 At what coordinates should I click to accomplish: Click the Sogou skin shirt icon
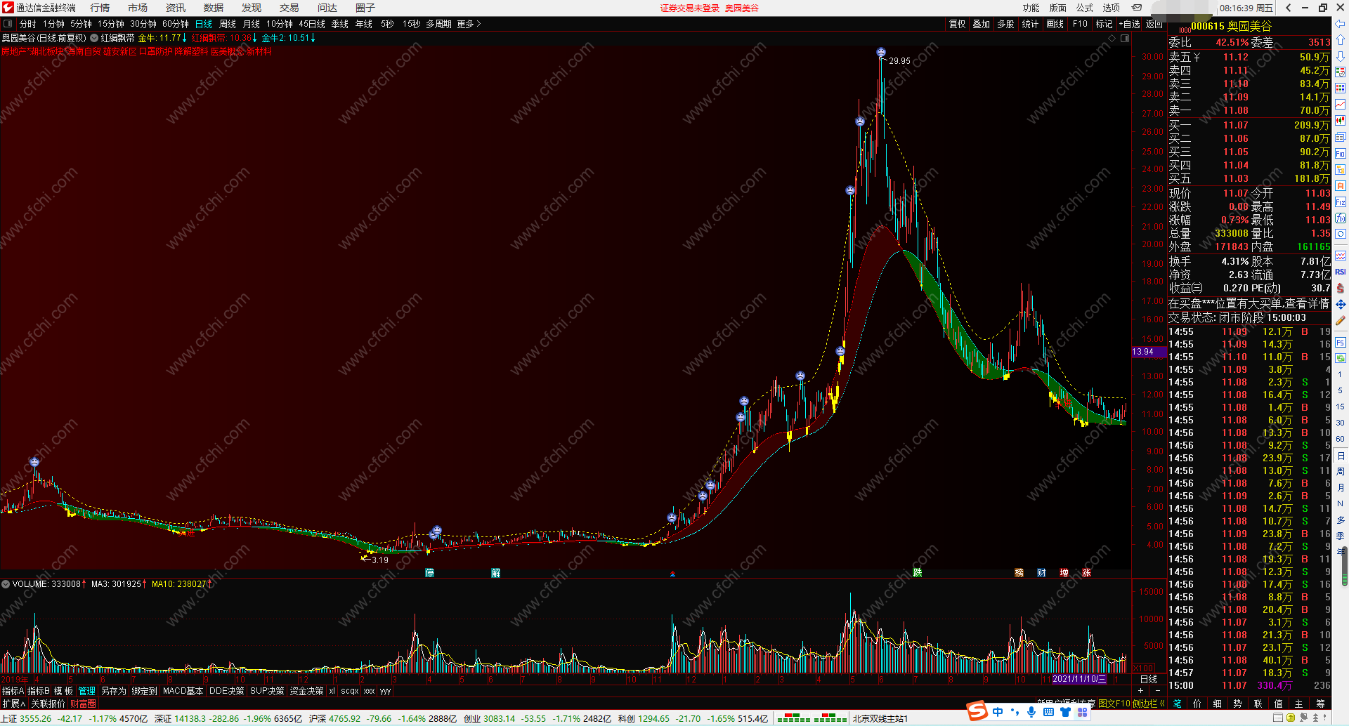1065,712
